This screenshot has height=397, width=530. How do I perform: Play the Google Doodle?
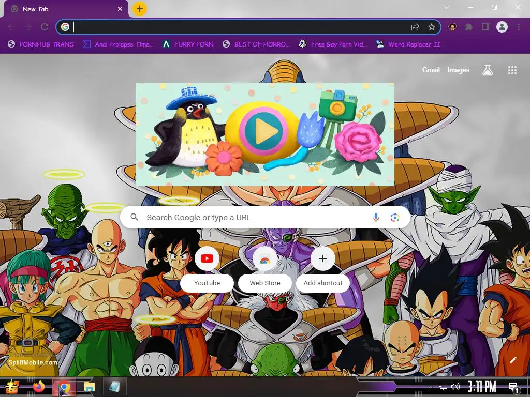coord(263,131)
